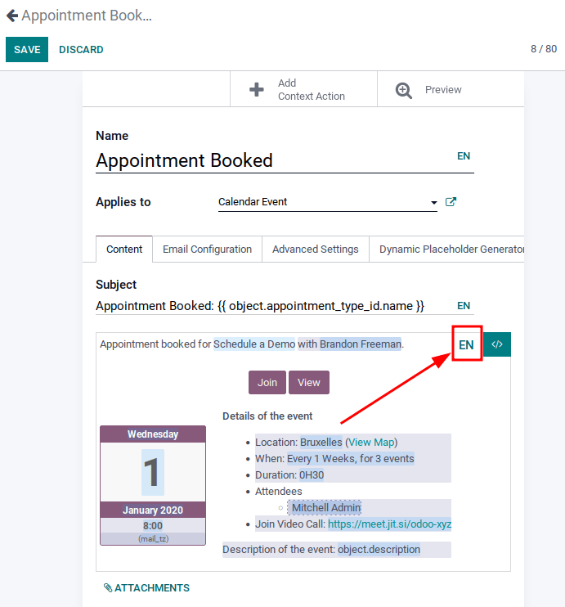Click the Discard button
Image resolution: width=565 pixels, height=607 pixels.
pos(81,50)
